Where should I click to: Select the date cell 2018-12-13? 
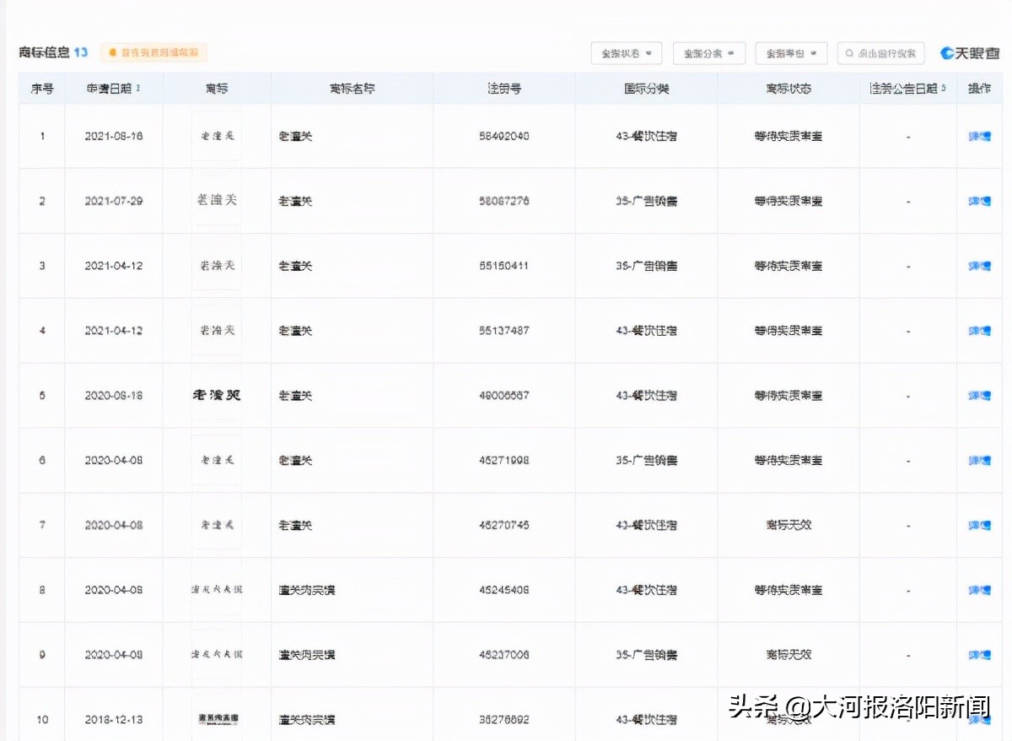pyautogui.click(x=114, y=720)
